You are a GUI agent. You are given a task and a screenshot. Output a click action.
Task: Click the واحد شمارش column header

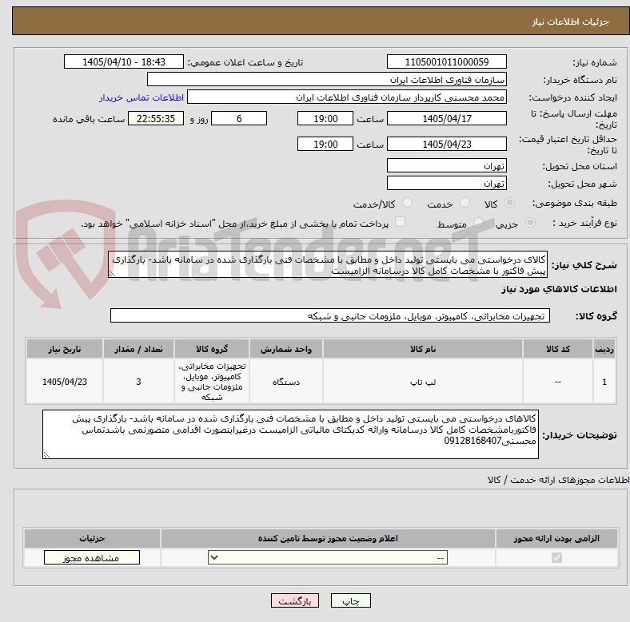[x=286, y=349]
